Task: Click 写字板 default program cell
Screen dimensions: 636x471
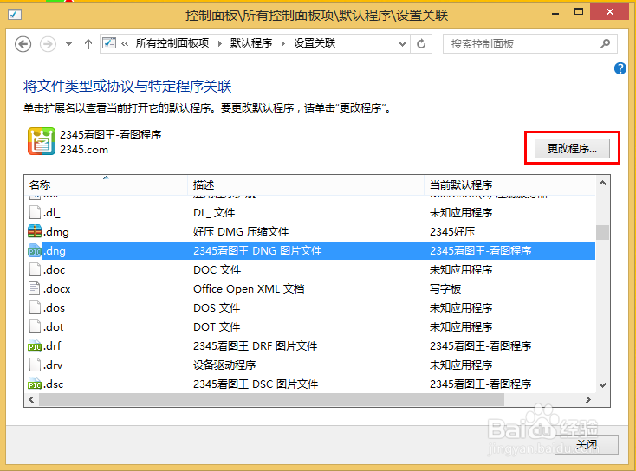Action: coord(445,289)
